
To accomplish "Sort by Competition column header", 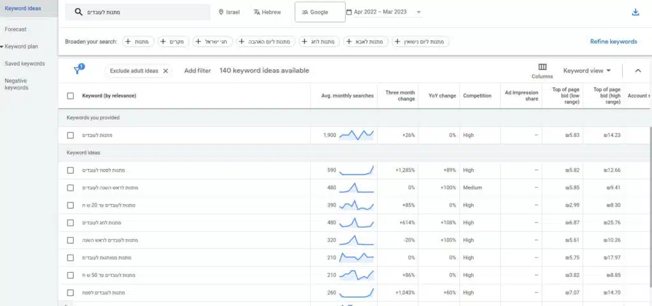I will (x=477, y=96).
